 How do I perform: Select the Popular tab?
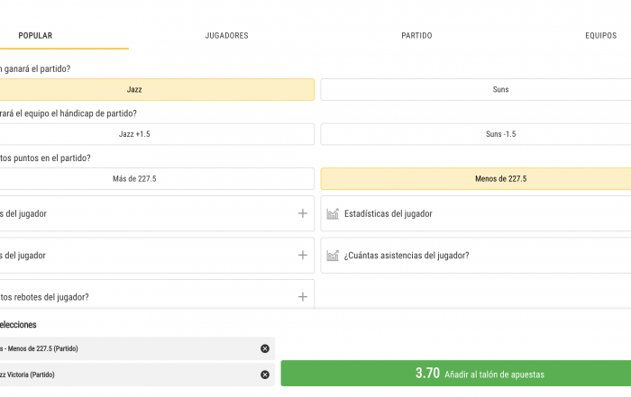click(x=35, y=36)
